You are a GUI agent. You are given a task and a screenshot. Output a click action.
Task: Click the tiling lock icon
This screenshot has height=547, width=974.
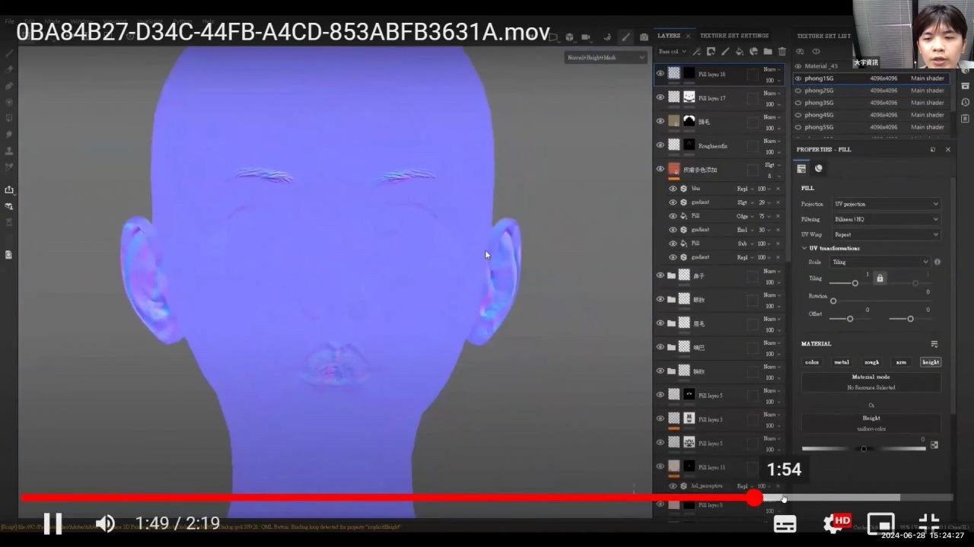(880, 278)
